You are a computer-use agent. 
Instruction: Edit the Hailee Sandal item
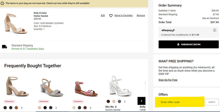click(x=103, y=15)
